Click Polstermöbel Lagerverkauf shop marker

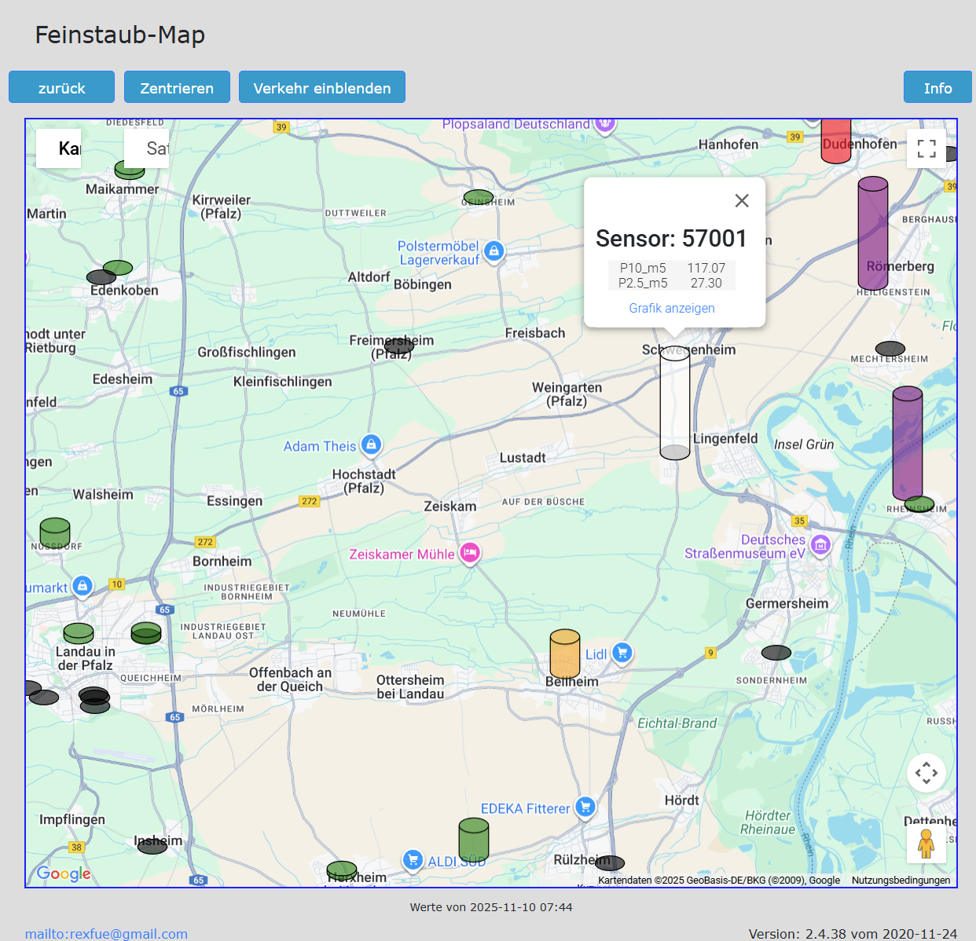(494, 251)
